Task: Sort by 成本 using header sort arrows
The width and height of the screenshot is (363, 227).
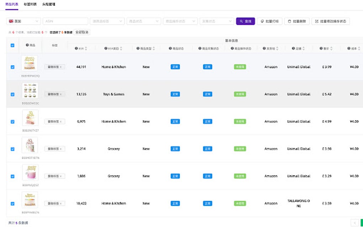Action: coord(359,48)
